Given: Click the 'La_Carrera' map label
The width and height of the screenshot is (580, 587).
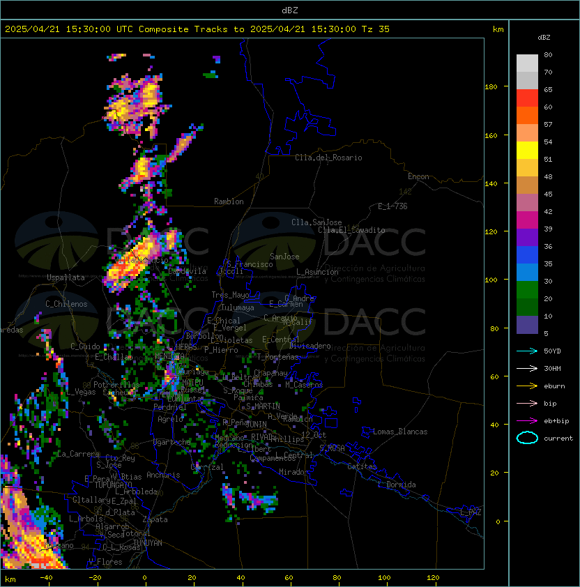Looking at the screenshot, I should (77, 454).
